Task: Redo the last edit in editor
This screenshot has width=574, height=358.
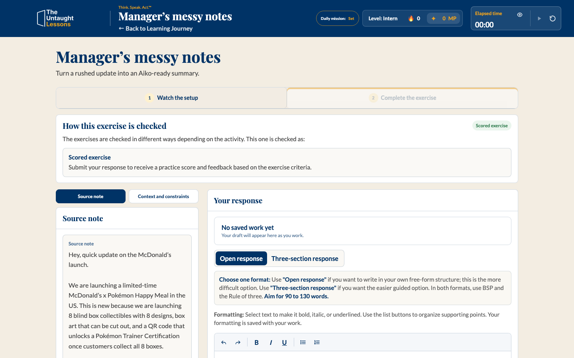Action: [x=238, y=342]
